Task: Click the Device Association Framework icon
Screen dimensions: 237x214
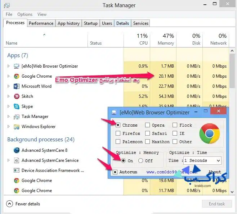Action: click(x=17, y=170)
